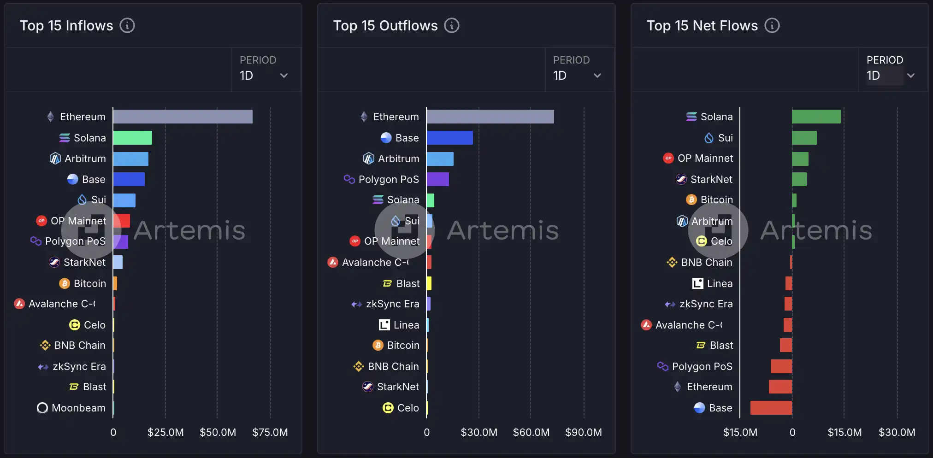
Task: Click the Solana icon in Net Flows chart
Action: (691, 117)
